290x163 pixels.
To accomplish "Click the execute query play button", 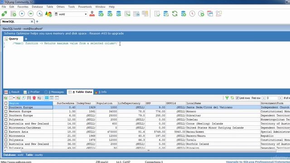I will [x=22, y=14].
